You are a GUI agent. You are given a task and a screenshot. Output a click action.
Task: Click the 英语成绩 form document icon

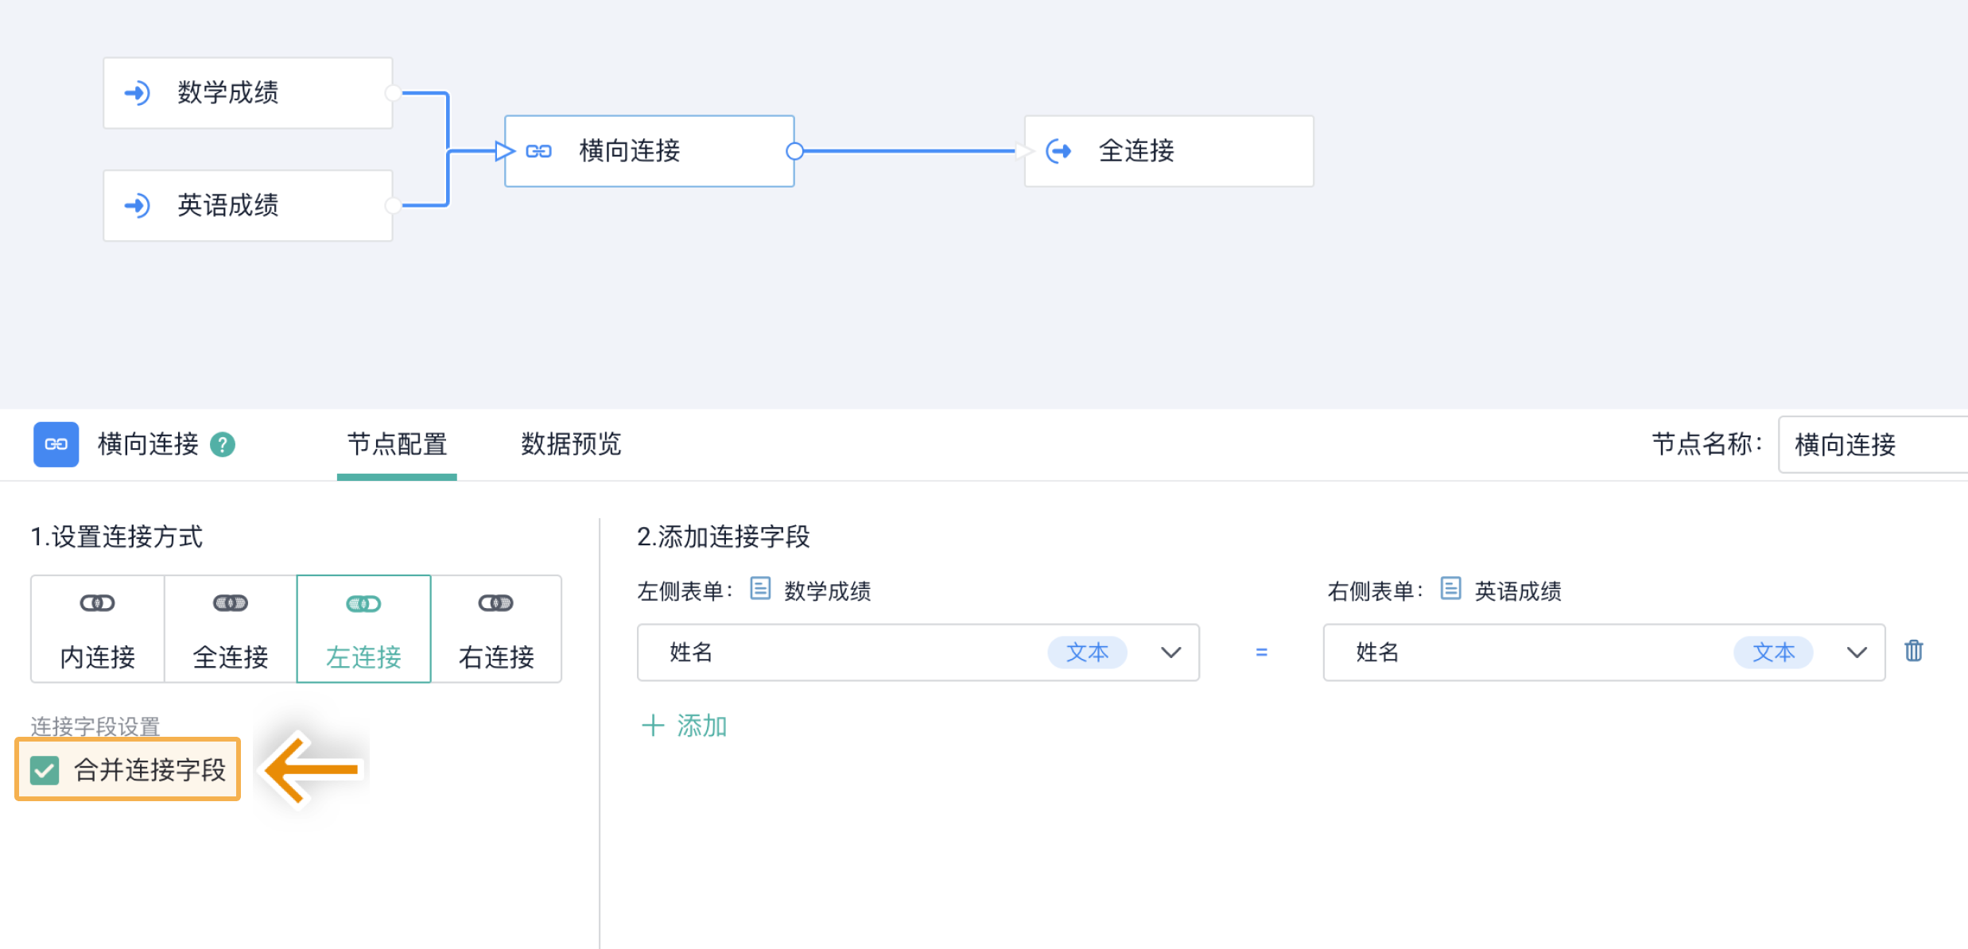1450,589
